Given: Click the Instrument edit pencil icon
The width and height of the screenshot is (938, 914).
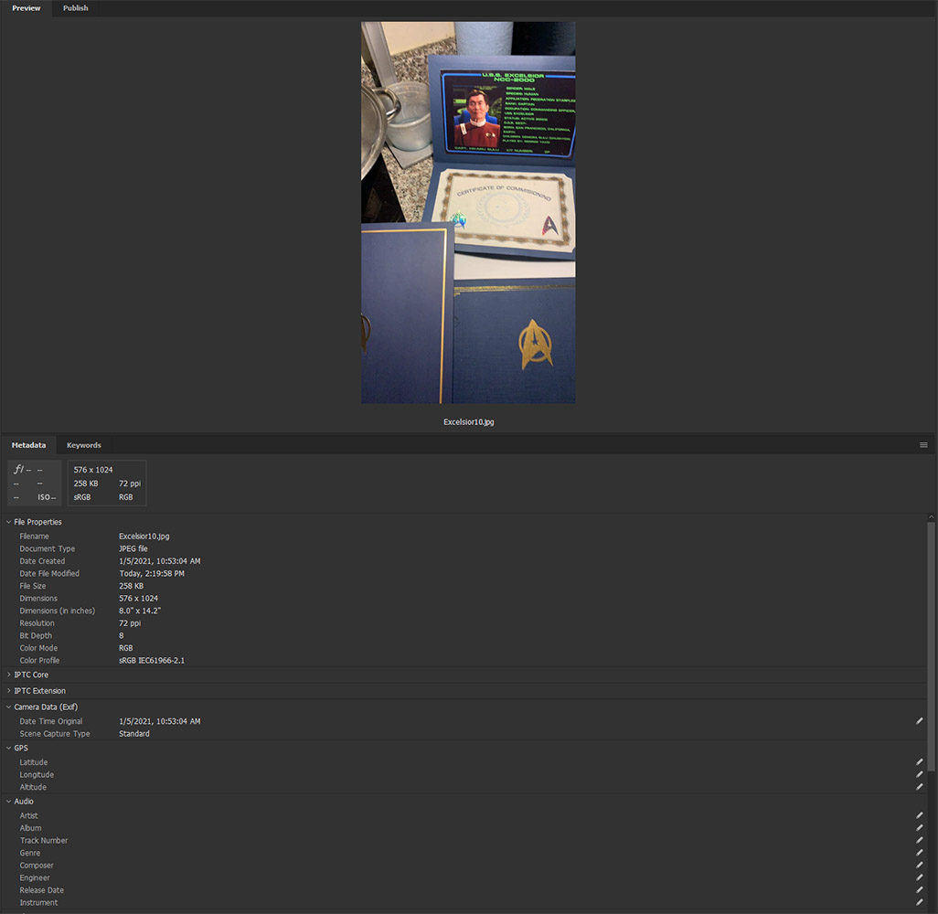Looking at the screenshot, I should coord(920,903).
